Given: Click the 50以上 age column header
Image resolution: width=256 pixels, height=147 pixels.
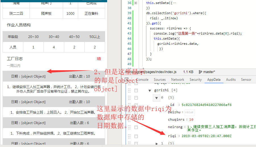Looking at the screenshot, I should click(x=95, y=37).
